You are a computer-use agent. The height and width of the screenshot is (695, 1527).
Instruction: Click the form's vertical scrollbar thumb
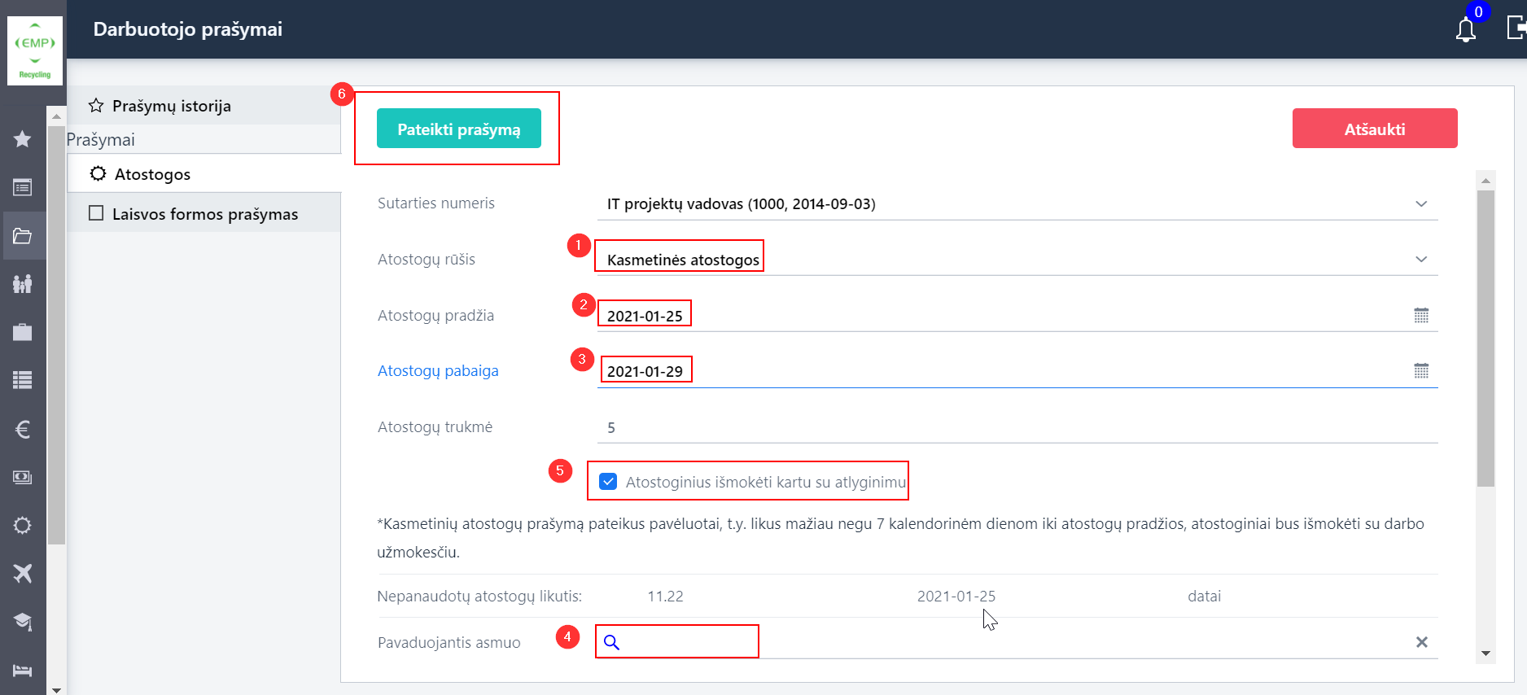point(1485,338)
